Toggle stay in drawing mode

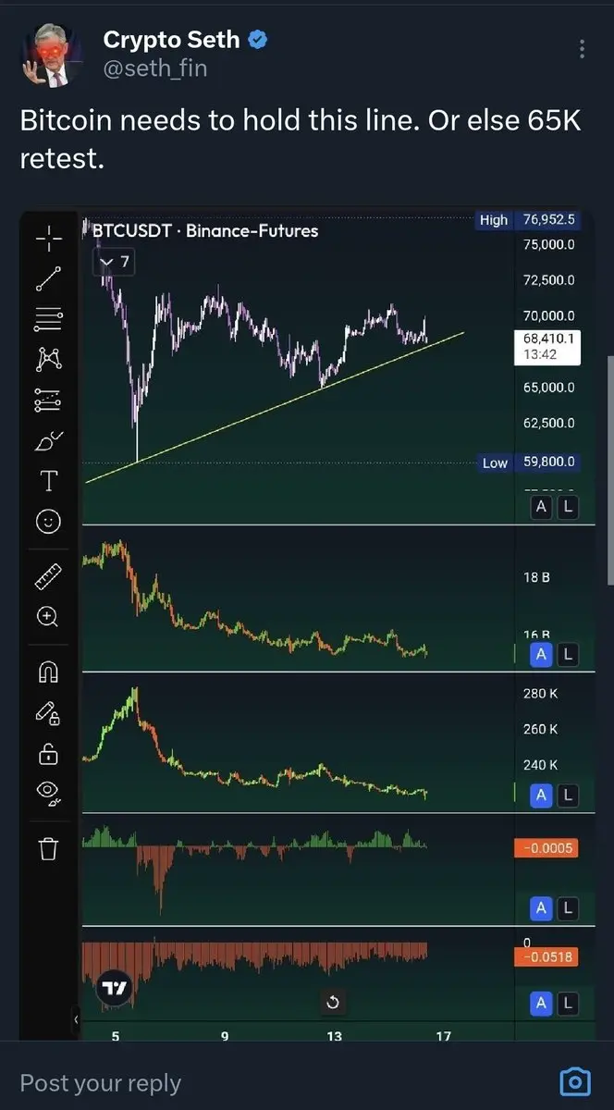(48, 713)
